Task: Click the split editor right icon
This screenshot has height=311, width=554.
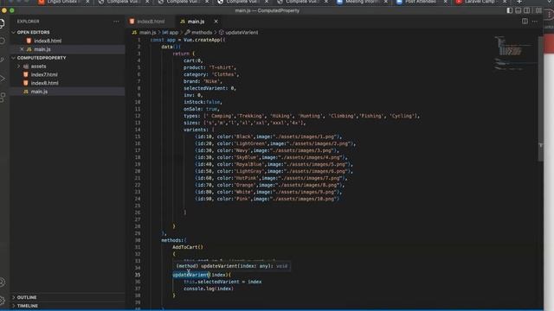Action: tap(525, 22)
